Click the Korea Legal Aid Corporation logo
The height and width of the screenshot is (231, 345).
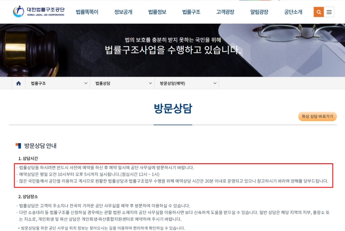pos(38,12)
